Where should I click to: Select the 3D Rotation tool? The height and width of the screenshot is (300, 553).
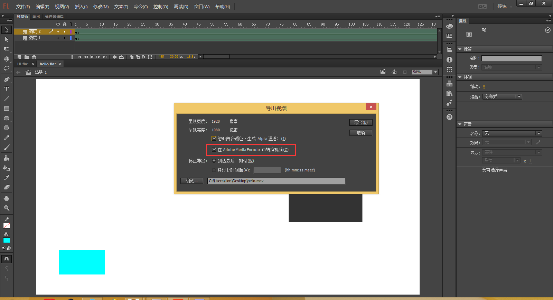pyautogui.click(x=7, y=59)
